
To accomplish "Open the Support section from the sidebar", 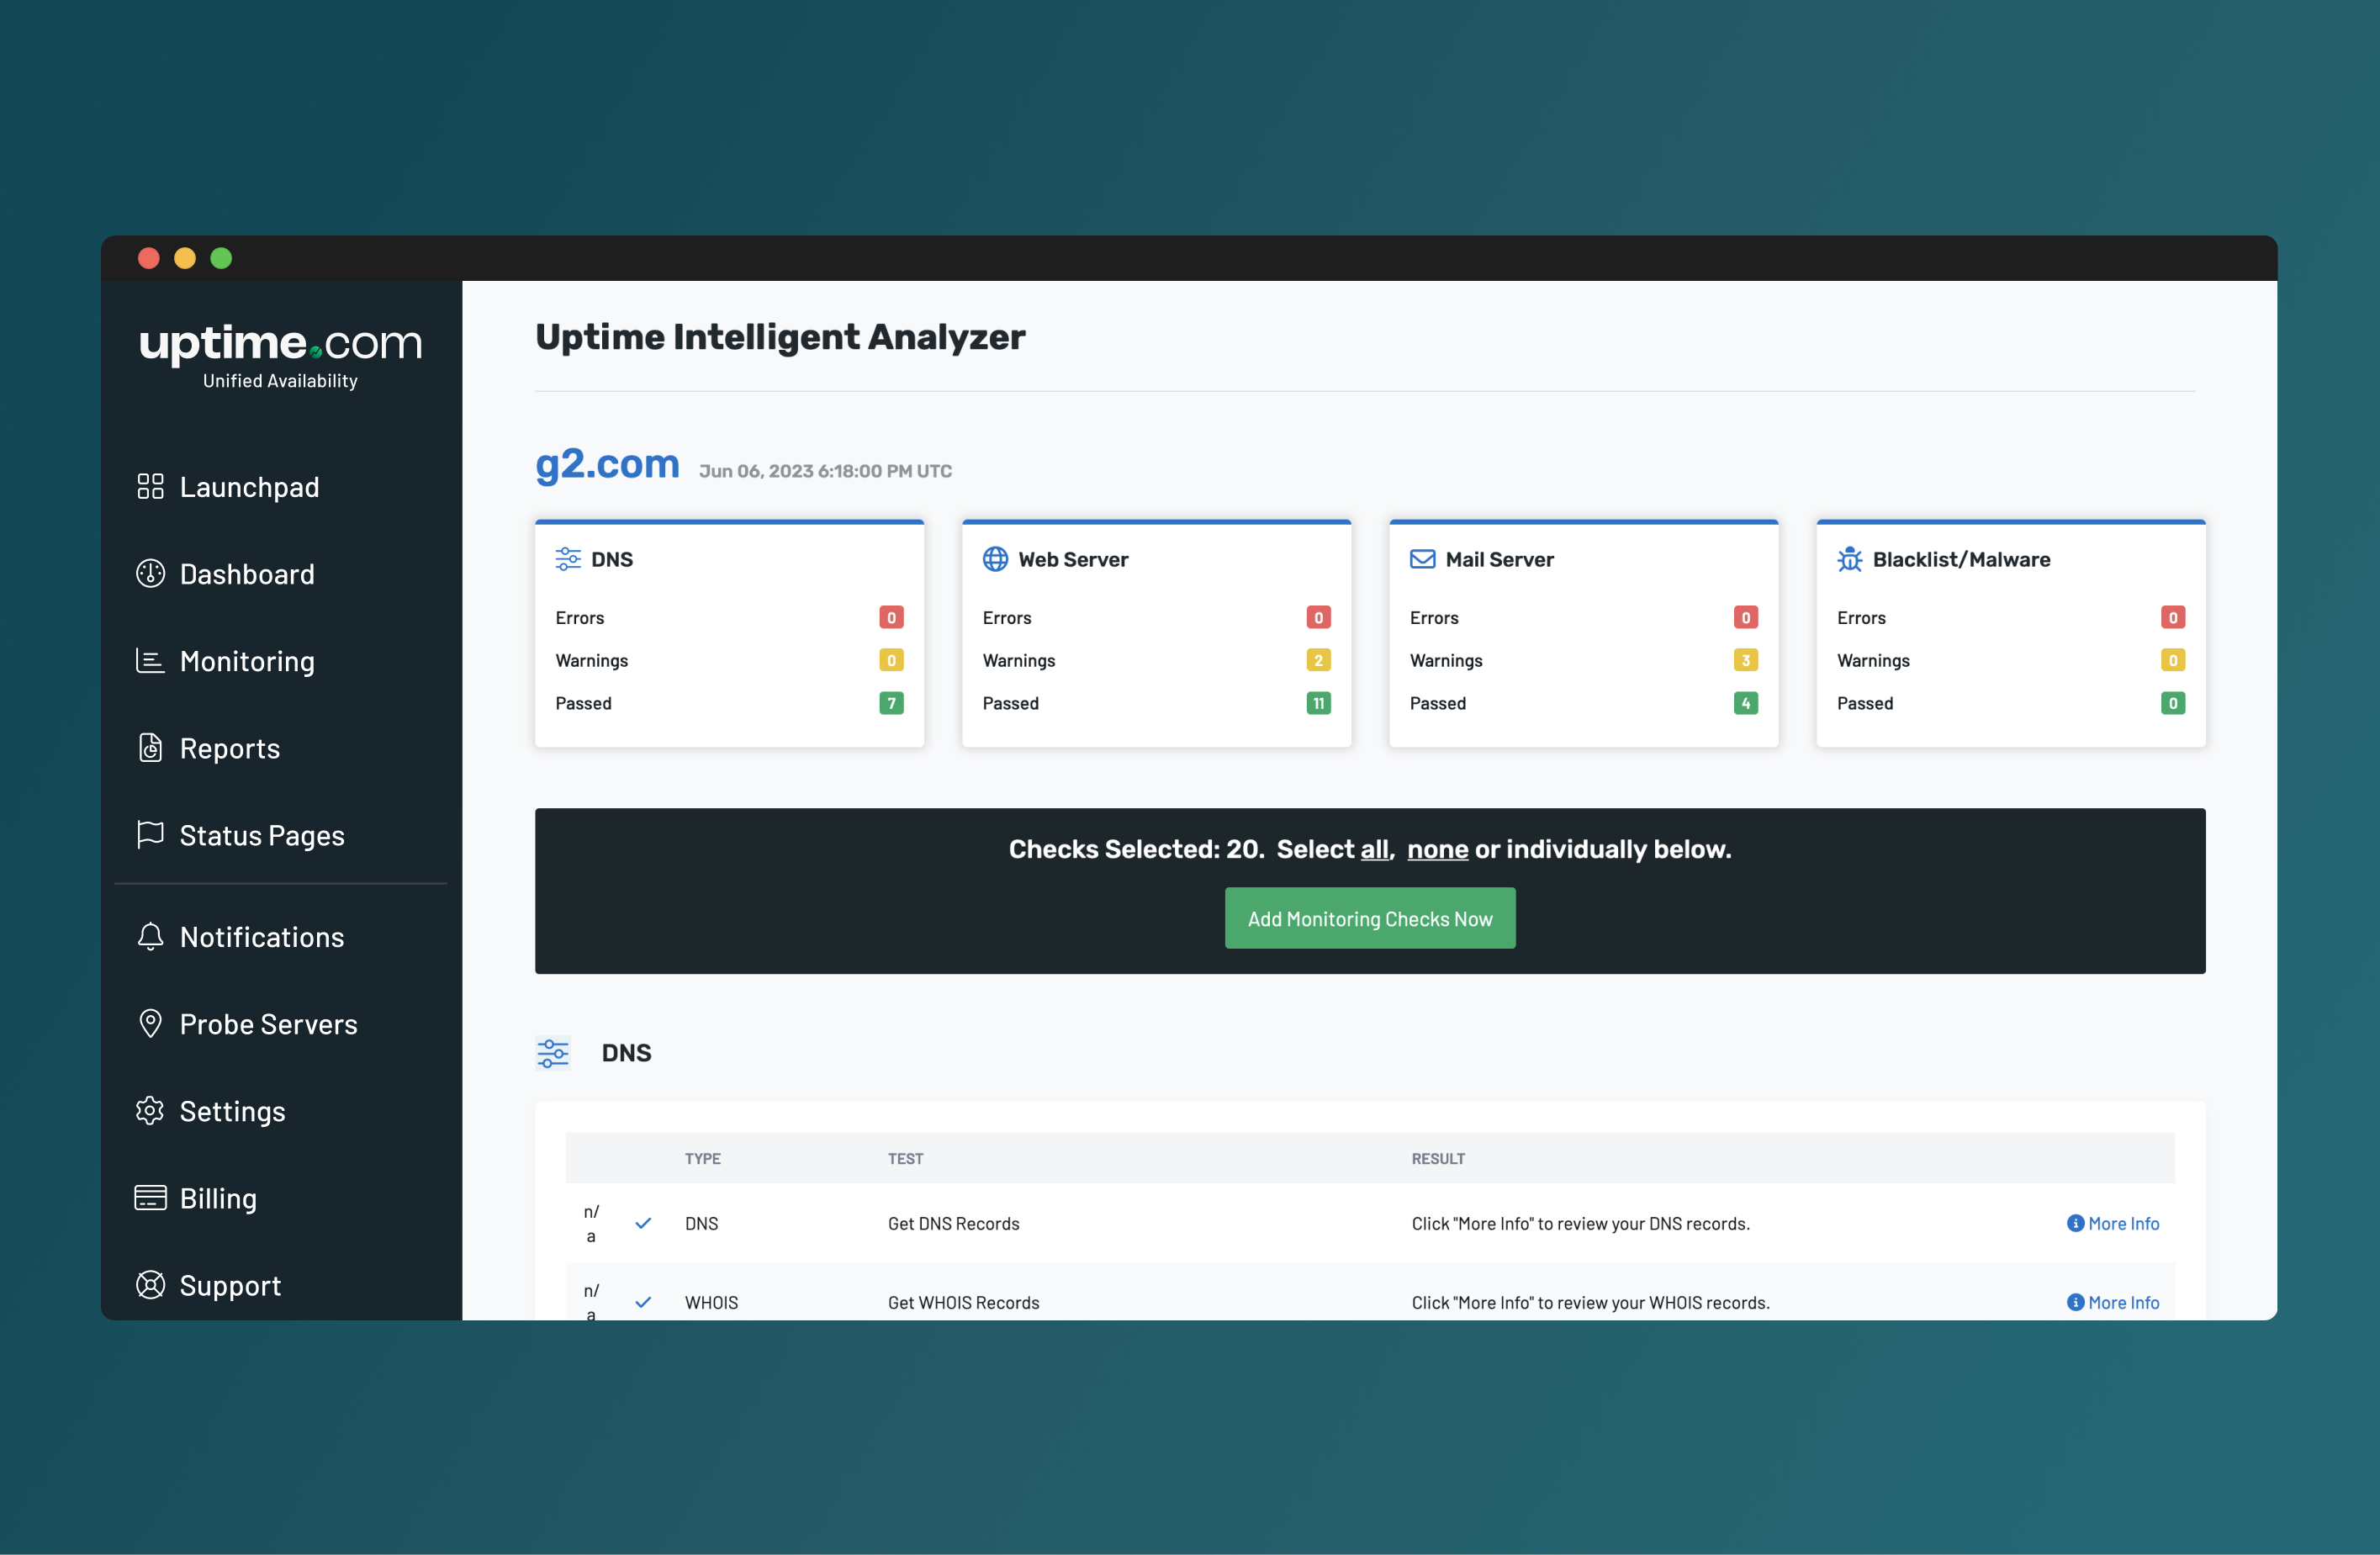I will pos(151,1285).
